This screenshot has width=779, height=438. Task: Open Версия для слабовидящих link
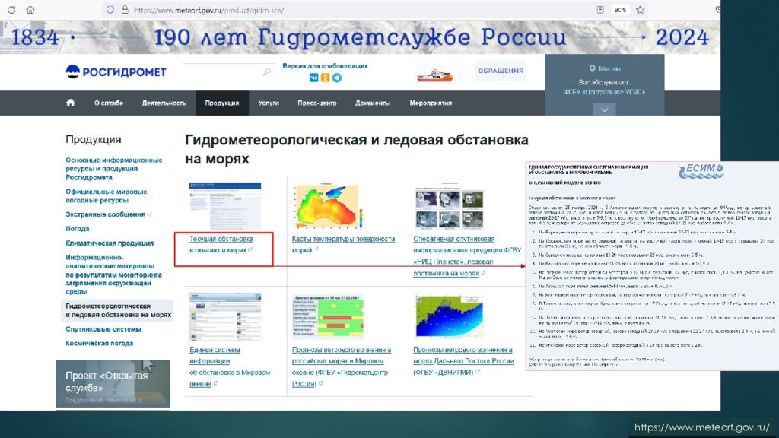[x=325, y=65]
